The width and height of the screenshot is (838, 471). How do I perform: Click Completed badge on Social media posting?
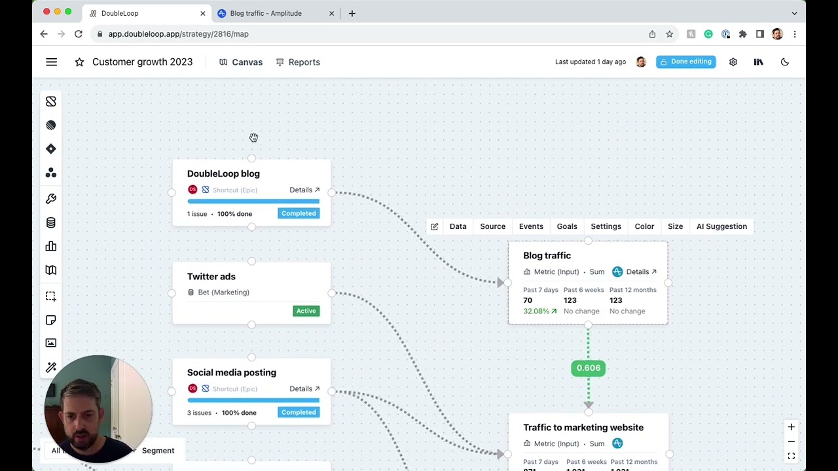point(299,412)
